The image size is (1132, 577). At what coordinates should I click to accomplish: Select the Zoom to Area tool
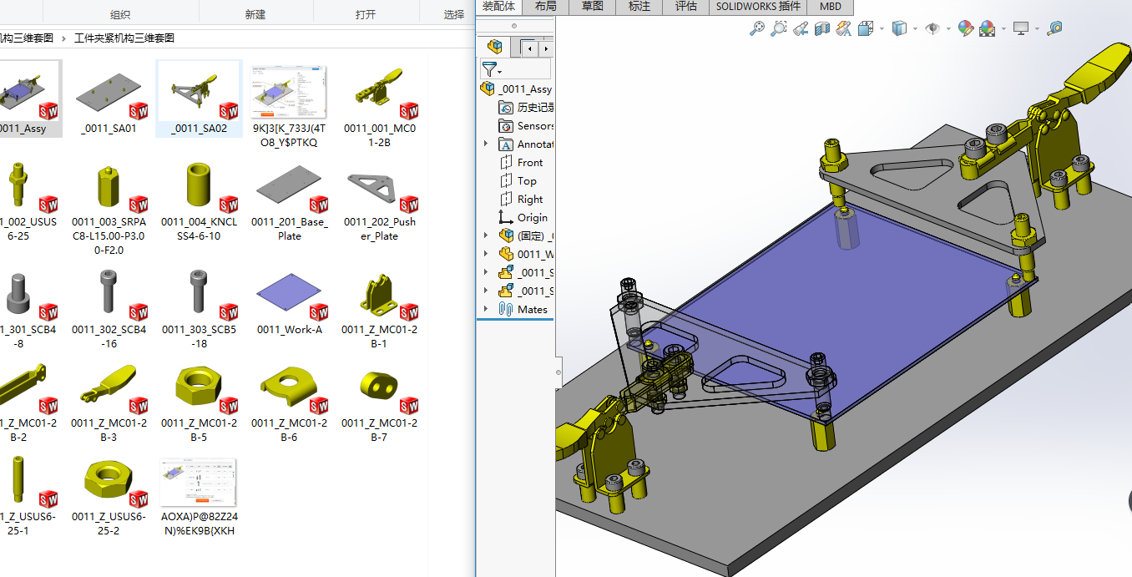click(x=778, y=28)
